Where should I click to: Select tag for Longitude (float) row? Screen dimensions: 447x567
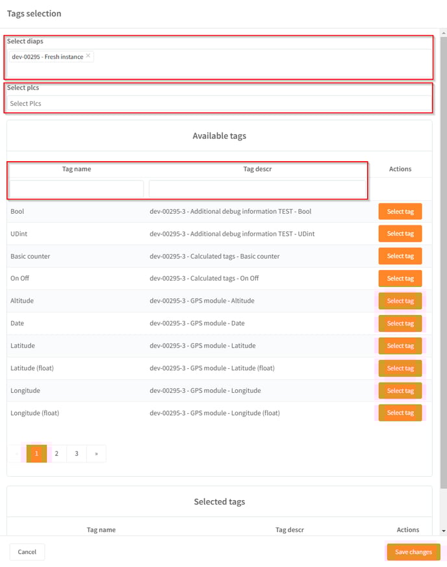click(400, 413)
